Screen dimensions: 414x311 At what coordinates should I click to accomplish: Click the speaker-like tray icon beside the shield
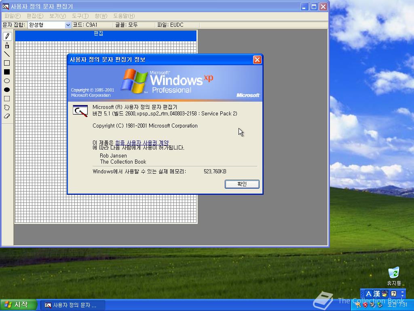pos(372,305)
